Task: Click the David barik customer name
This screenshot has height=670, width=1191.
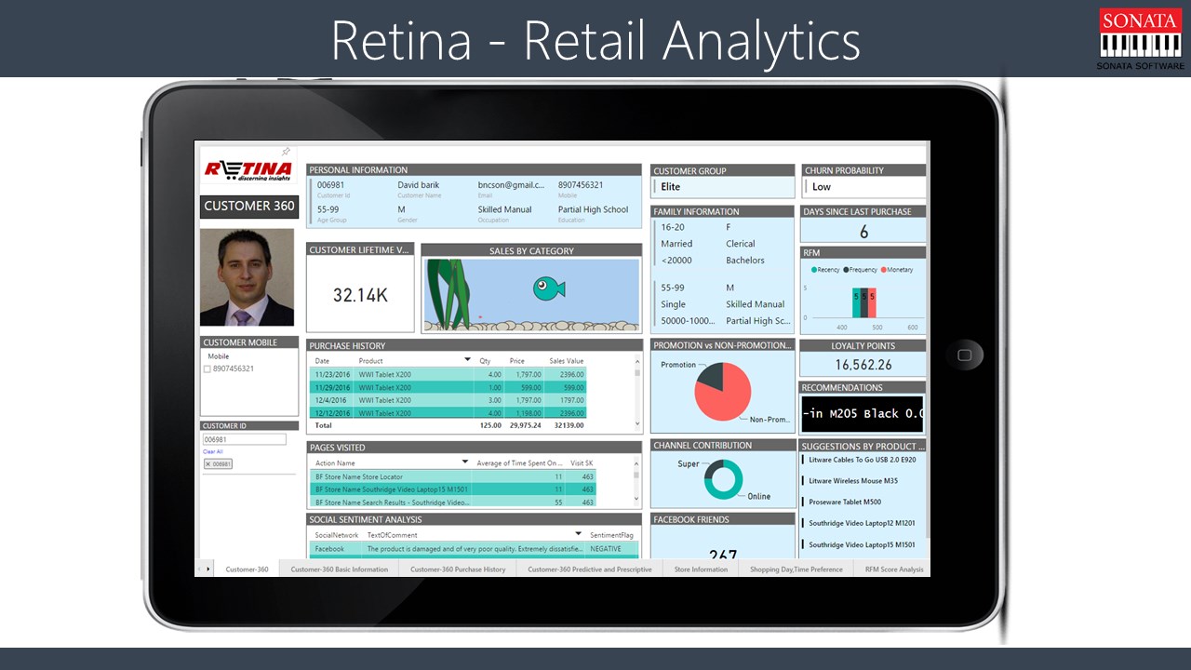Action: pos(419,185)
